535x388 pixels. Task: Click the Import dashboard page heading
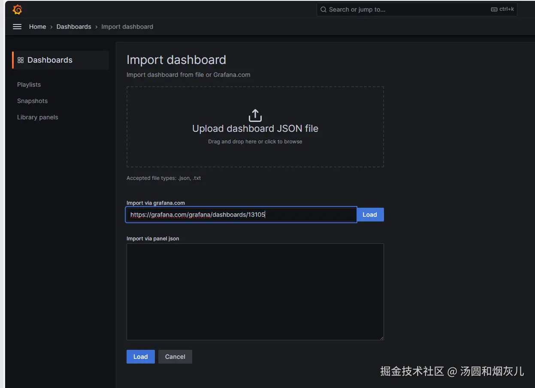pos(176,60)
